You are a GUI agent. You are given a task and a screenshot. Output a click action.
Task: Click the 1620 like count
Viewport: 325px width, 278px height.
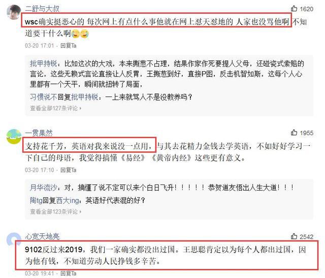(306, 9)
